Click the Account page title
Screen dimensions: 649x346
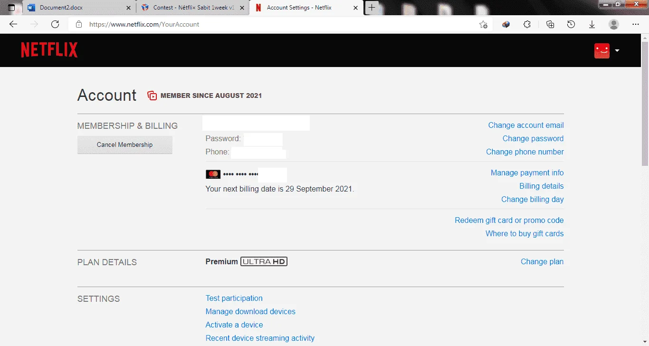[x=107, y=96]
